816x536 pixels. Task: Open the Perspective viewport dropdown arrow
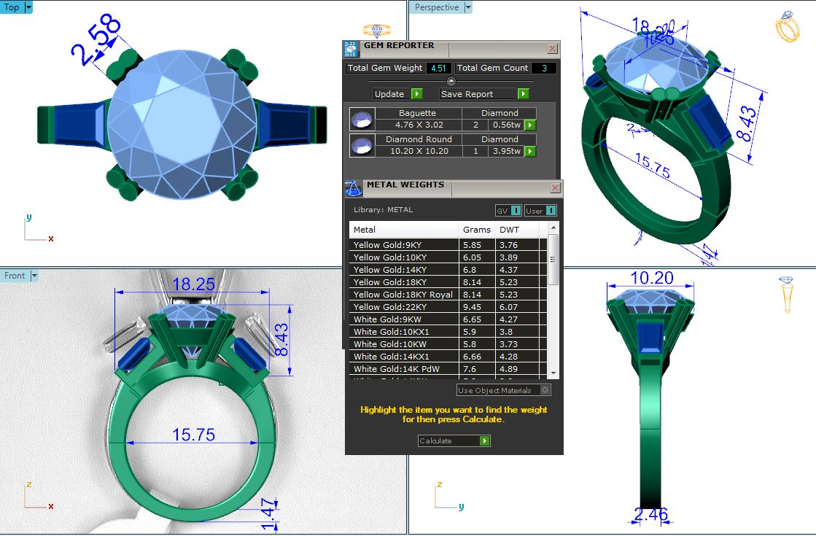(468, 7)
